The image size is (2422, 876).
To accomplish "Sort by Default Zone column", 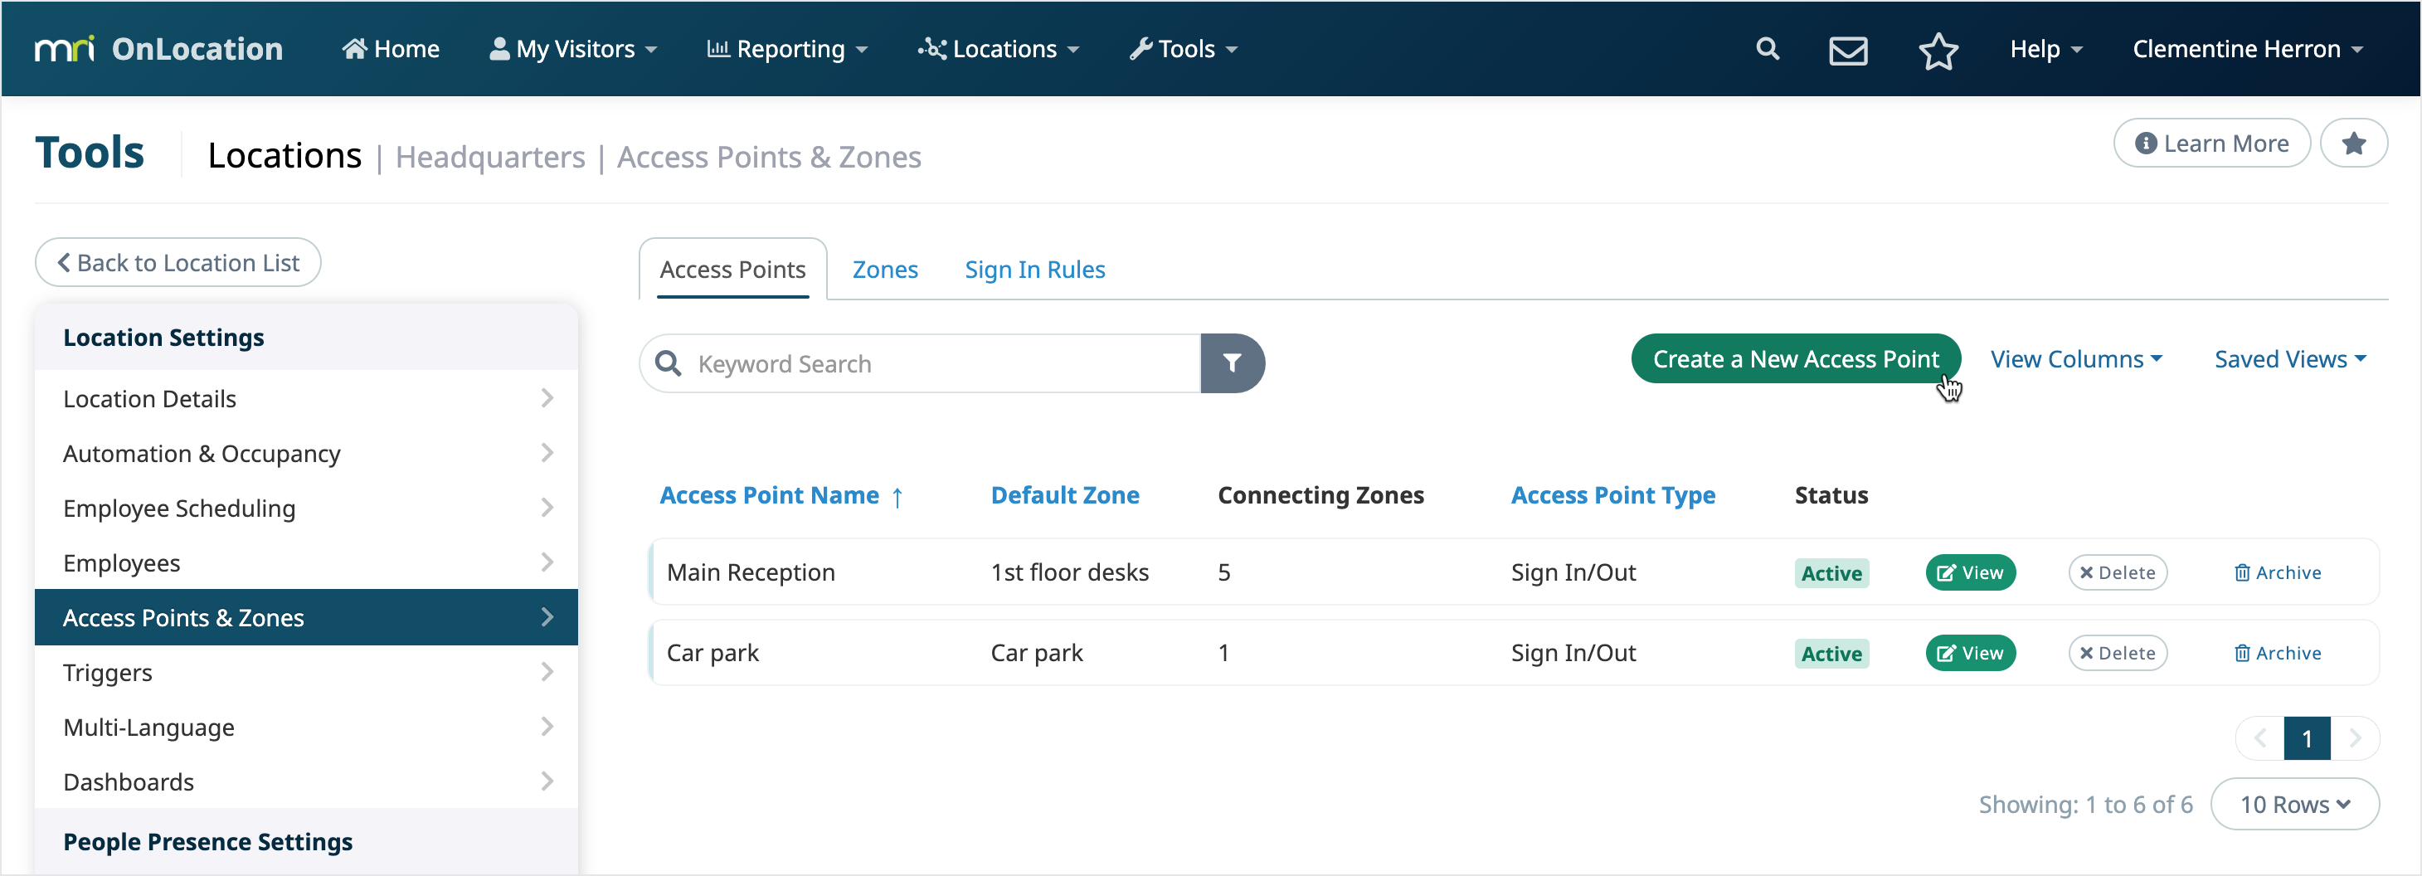I will click(1064, 495).
